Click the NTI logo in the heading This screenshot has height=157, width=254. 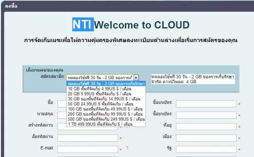83,24
